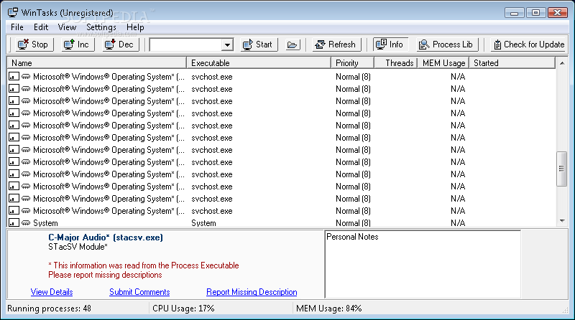This screenshot has width=575, height=320.
Task: Click the process type icon in System row
Action: [x=26, y=223]
